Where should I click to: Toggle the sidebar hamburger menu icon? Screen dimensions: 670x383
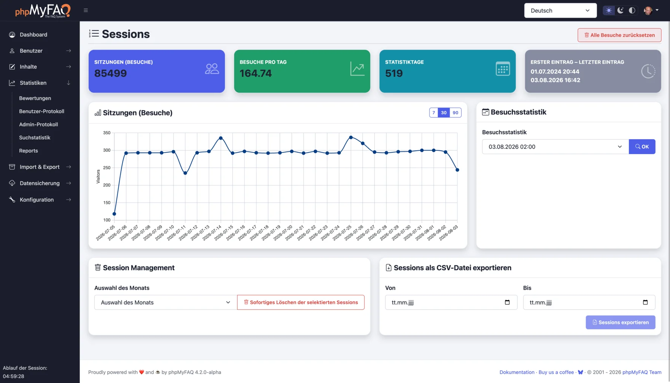[86, 10]
